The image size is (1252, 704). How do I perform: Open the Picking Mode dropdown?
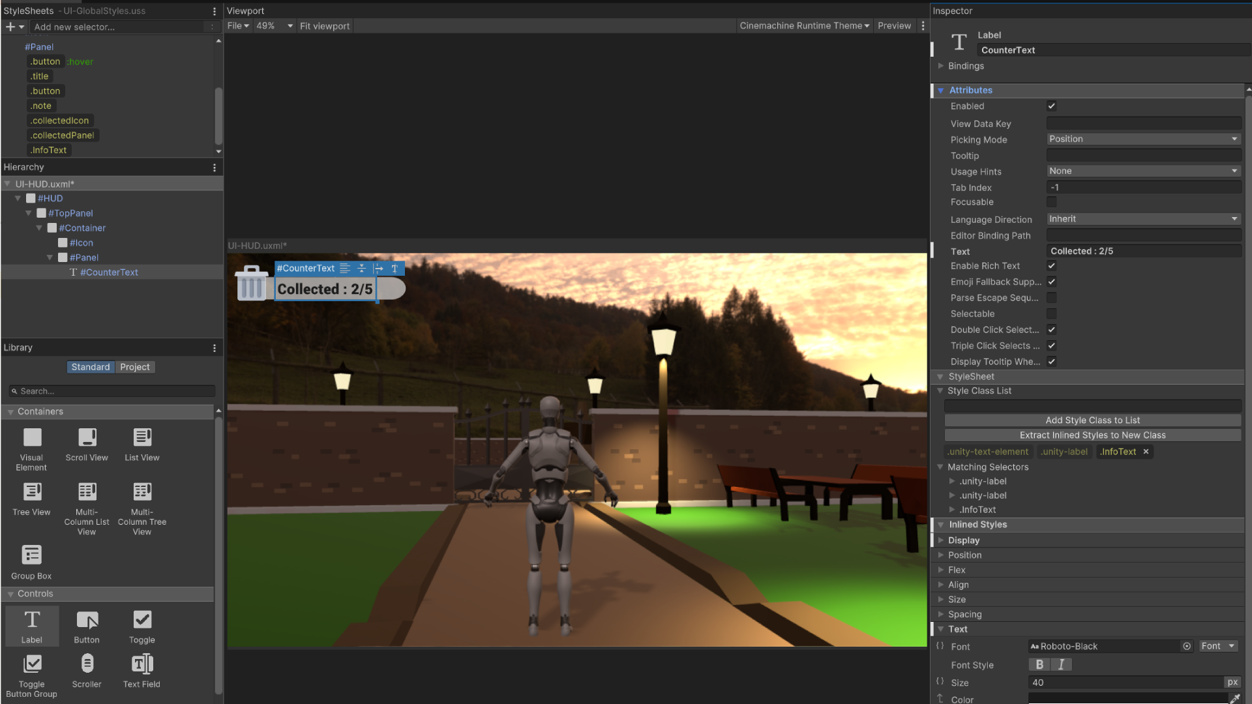coord(1143,139)
